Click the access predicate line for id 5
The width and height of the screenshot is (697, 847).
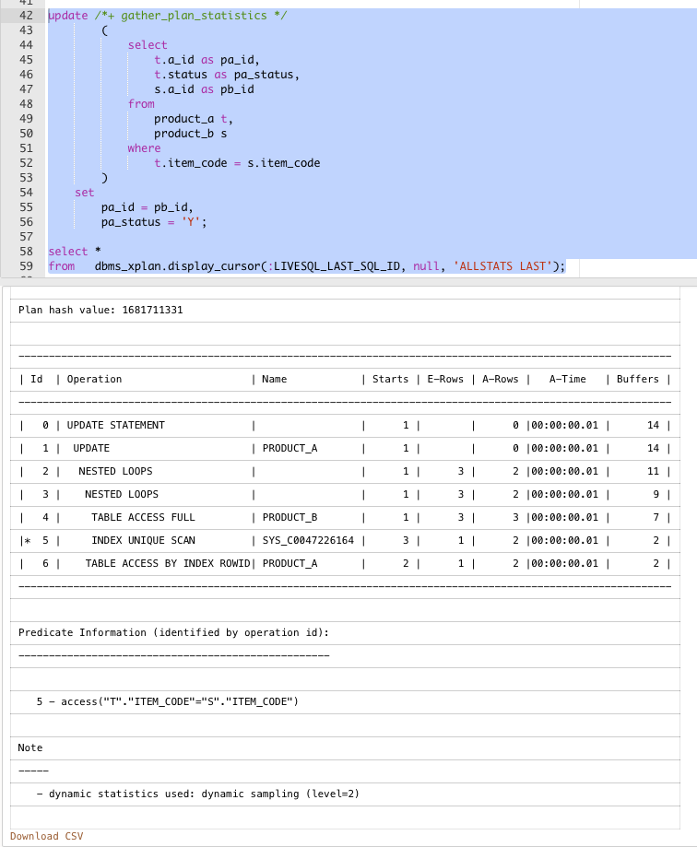[x=345, y=701]
